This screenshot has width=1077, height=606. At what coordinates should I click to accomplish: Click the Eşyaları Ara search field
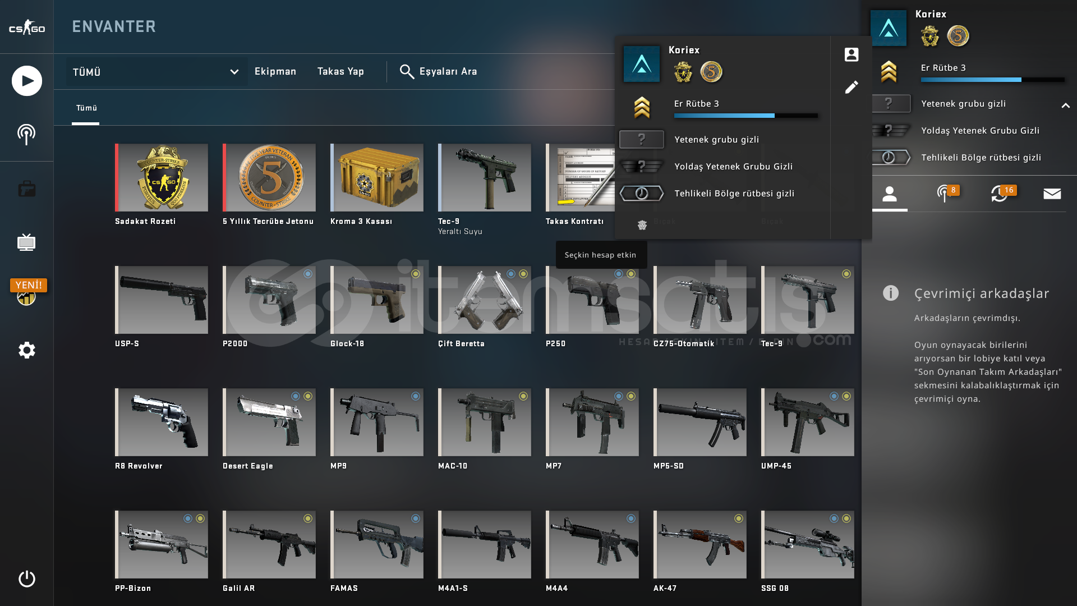pos(448,71)
